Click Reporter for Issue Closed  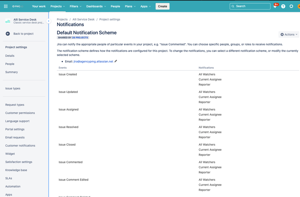tap(204, 155)
